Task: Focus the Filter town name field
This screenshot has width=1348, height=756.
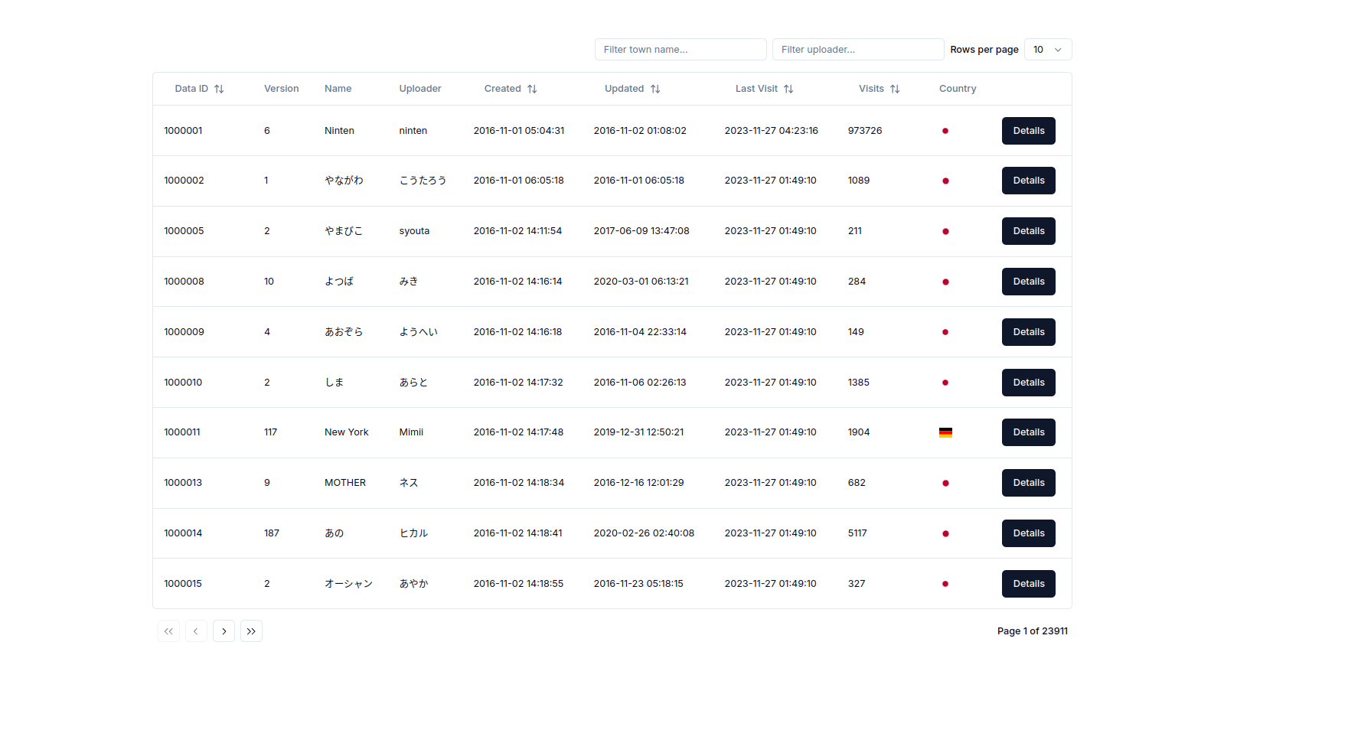Action: (681, 50)
